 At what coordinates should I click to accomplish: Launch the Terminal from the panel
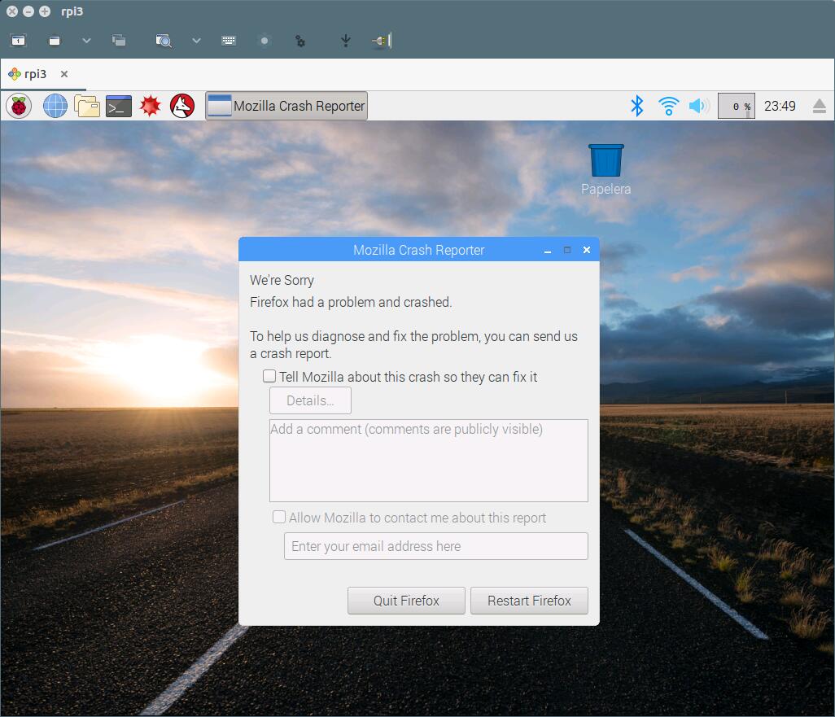tap(119, 106)
